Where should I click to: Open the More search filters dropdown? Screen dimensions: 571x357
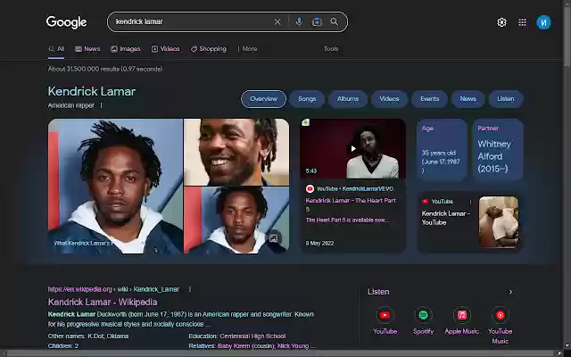[x=247, y=49]
